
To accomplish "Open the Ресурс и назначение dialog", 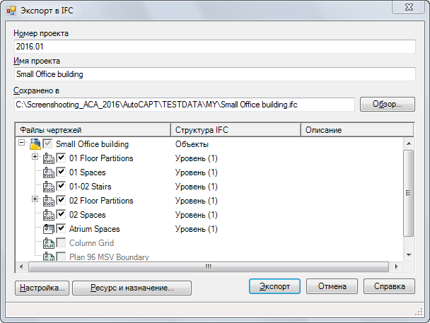I will click(132, 288).
